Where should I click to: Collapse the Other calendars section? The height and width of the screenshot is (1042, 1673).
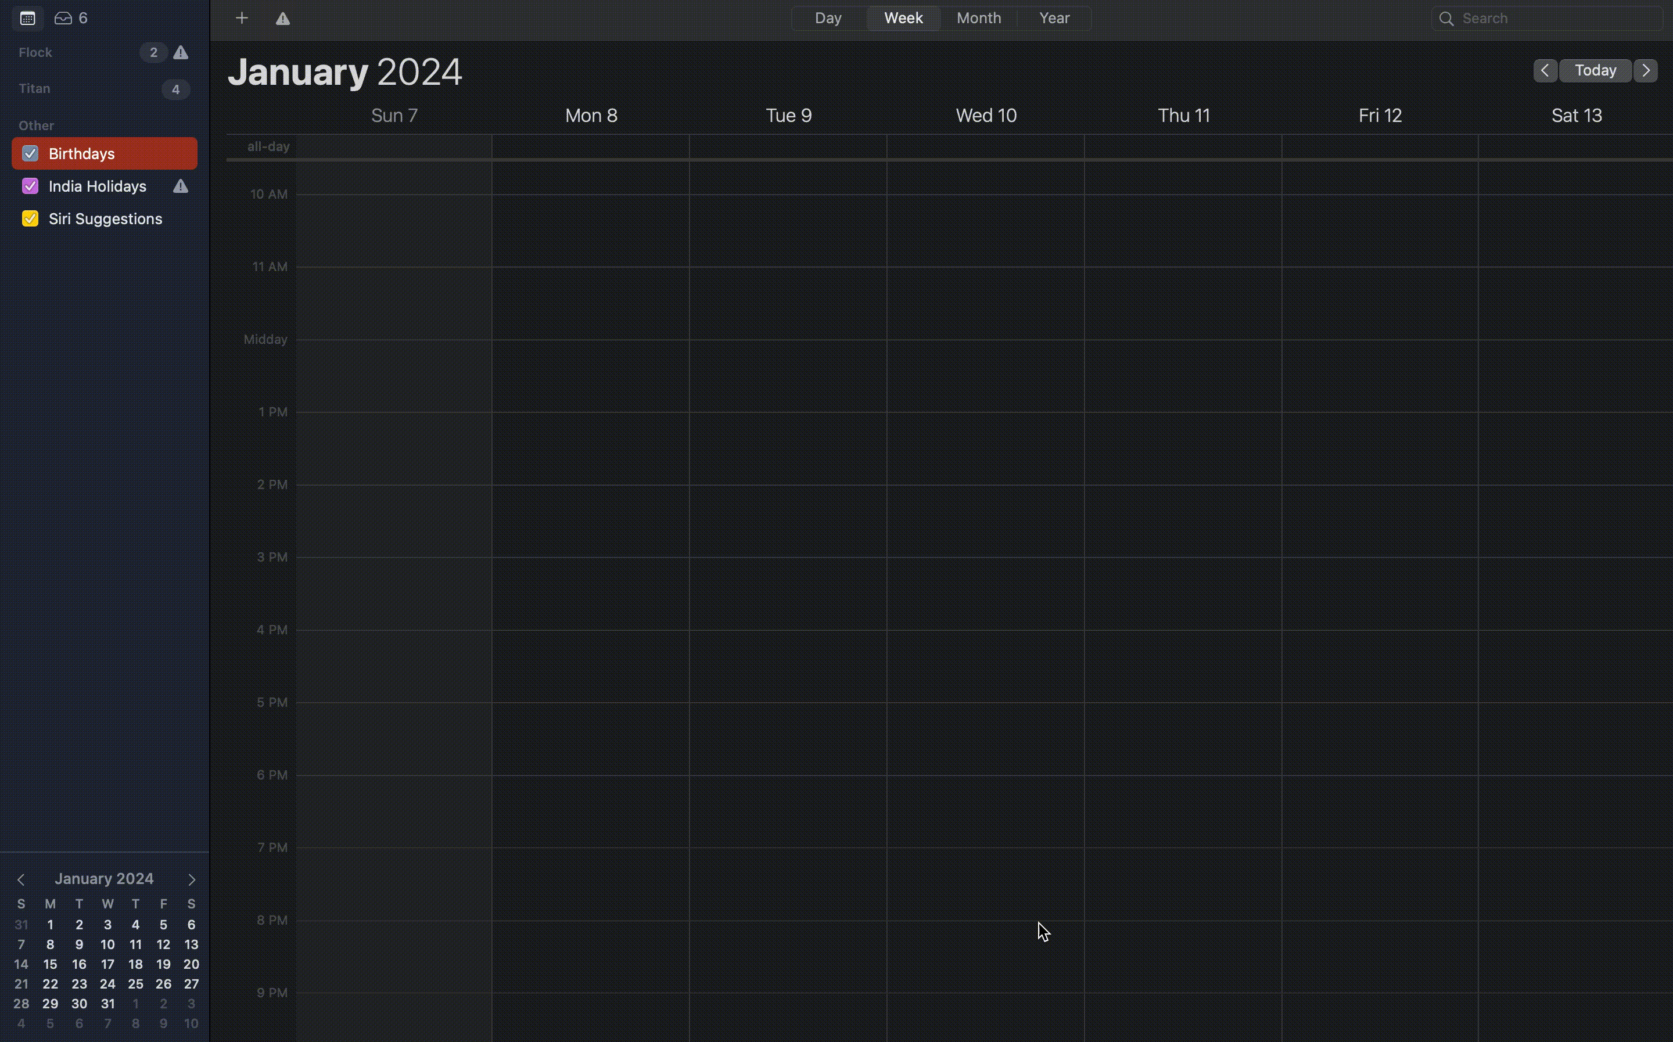point(37,125)
